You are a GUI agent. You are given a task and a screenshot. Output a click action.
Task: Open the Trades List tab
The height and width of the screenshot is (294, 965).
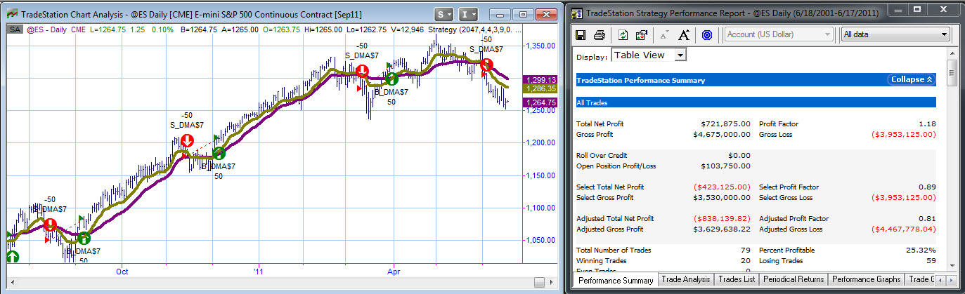tap(736, 279)
